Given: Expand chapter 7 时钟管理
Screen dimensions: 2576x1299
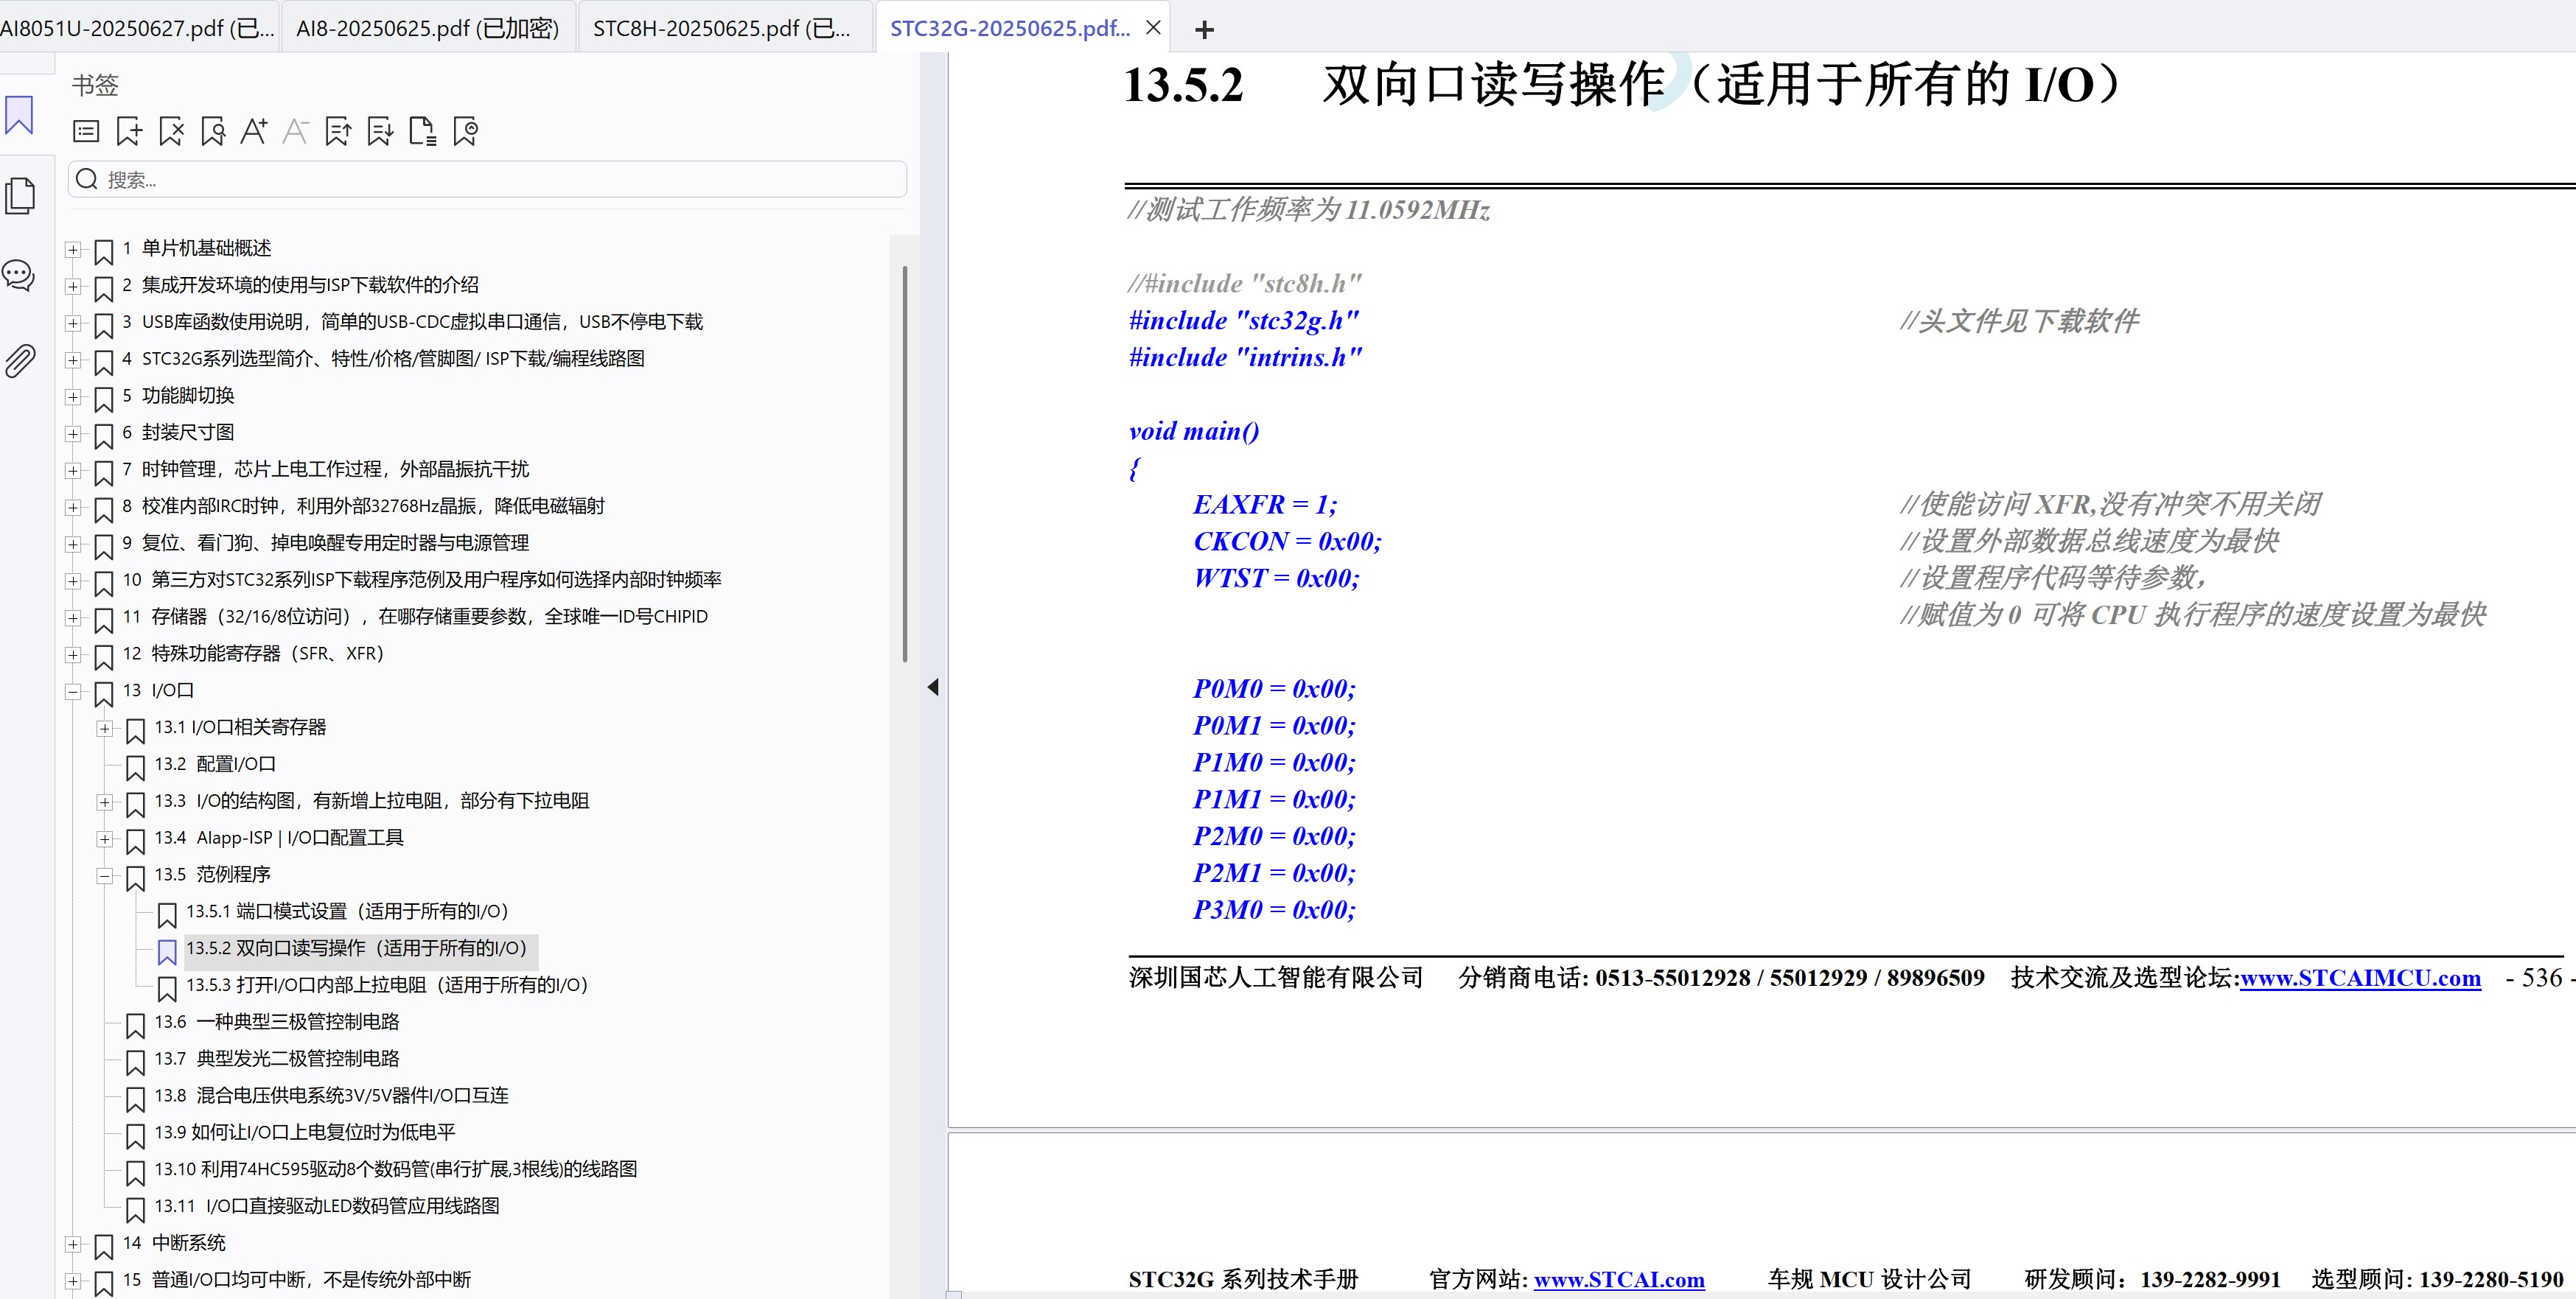Looking at the screenshot, I should pos(73,470).
